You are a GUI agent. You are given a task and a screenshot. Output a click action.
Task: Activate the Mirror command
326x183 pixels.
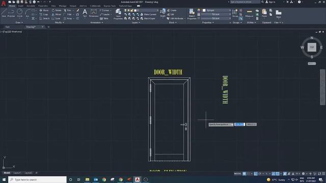tap(57, 14)
